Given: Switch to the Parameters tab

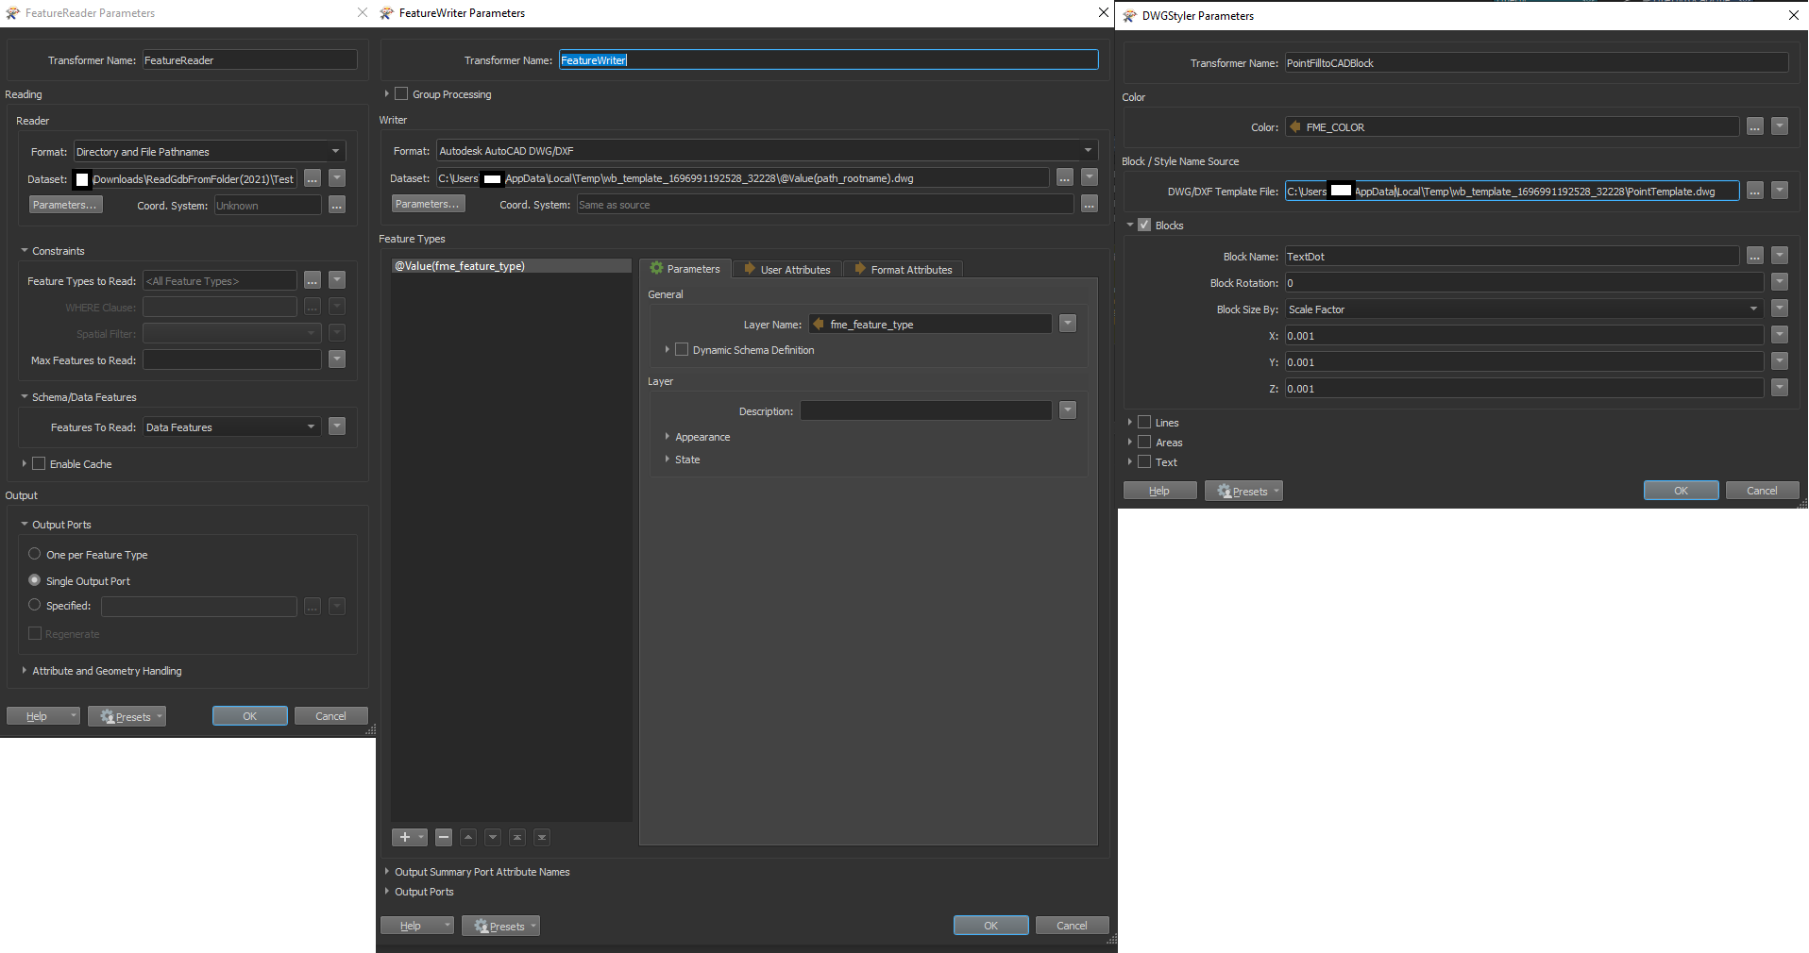Looking at the screenshot, I should click(685, 269).
